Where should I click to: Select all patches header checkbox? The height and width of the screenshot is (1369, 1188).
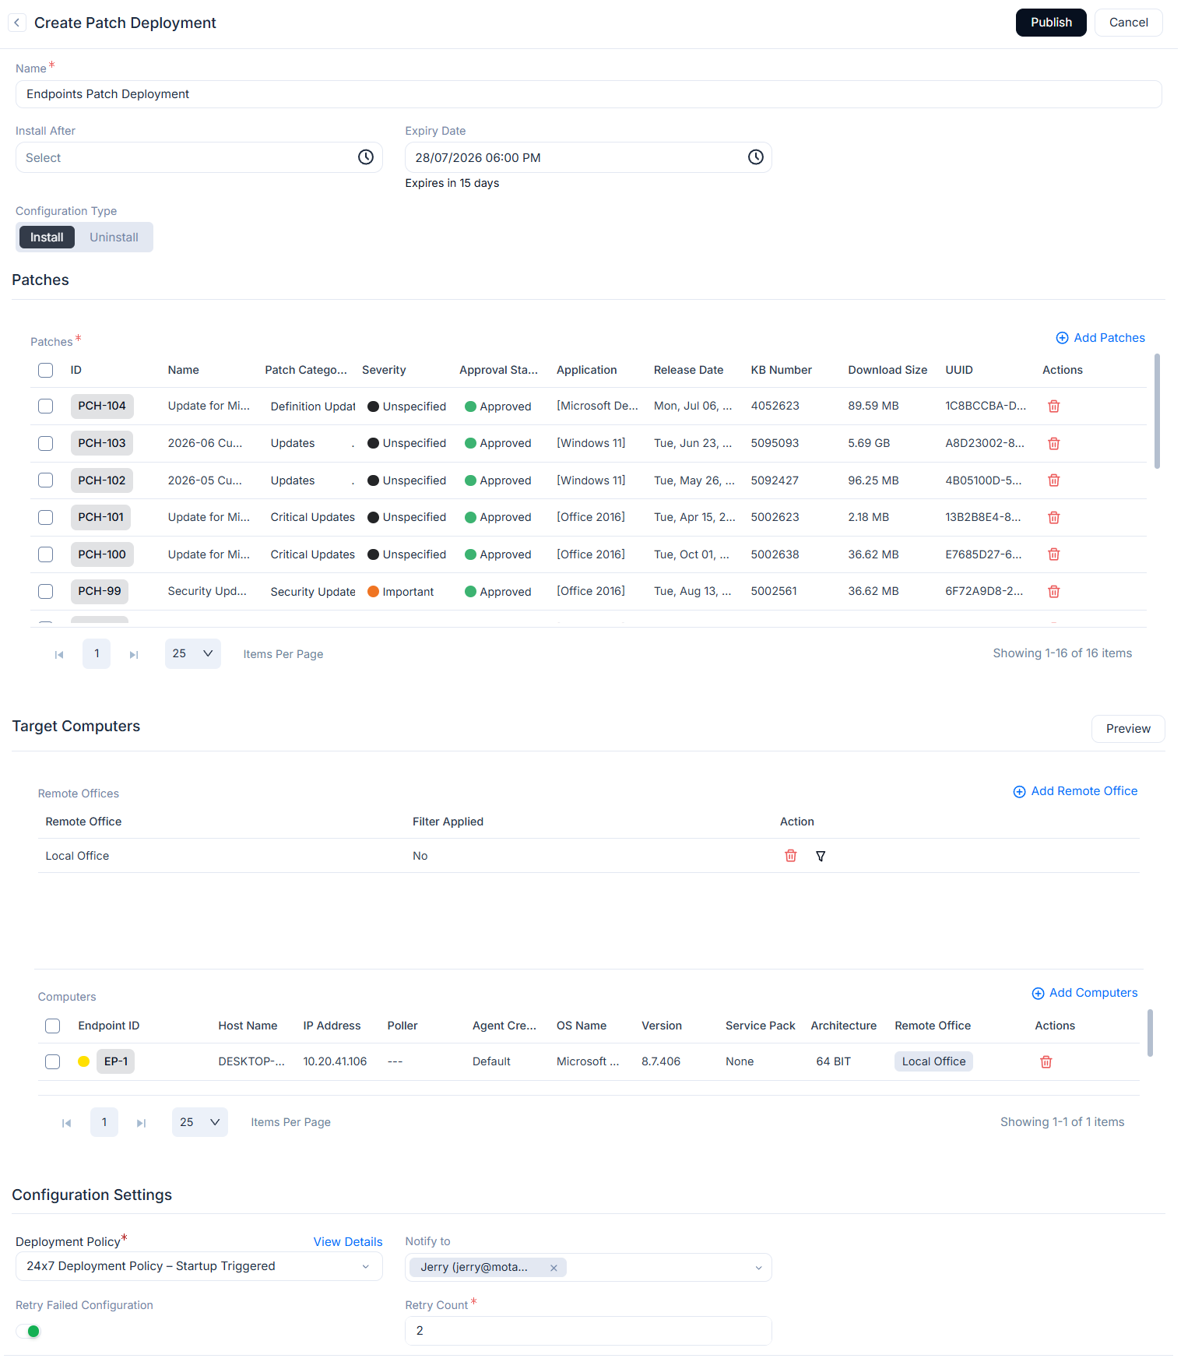point(46,371)
